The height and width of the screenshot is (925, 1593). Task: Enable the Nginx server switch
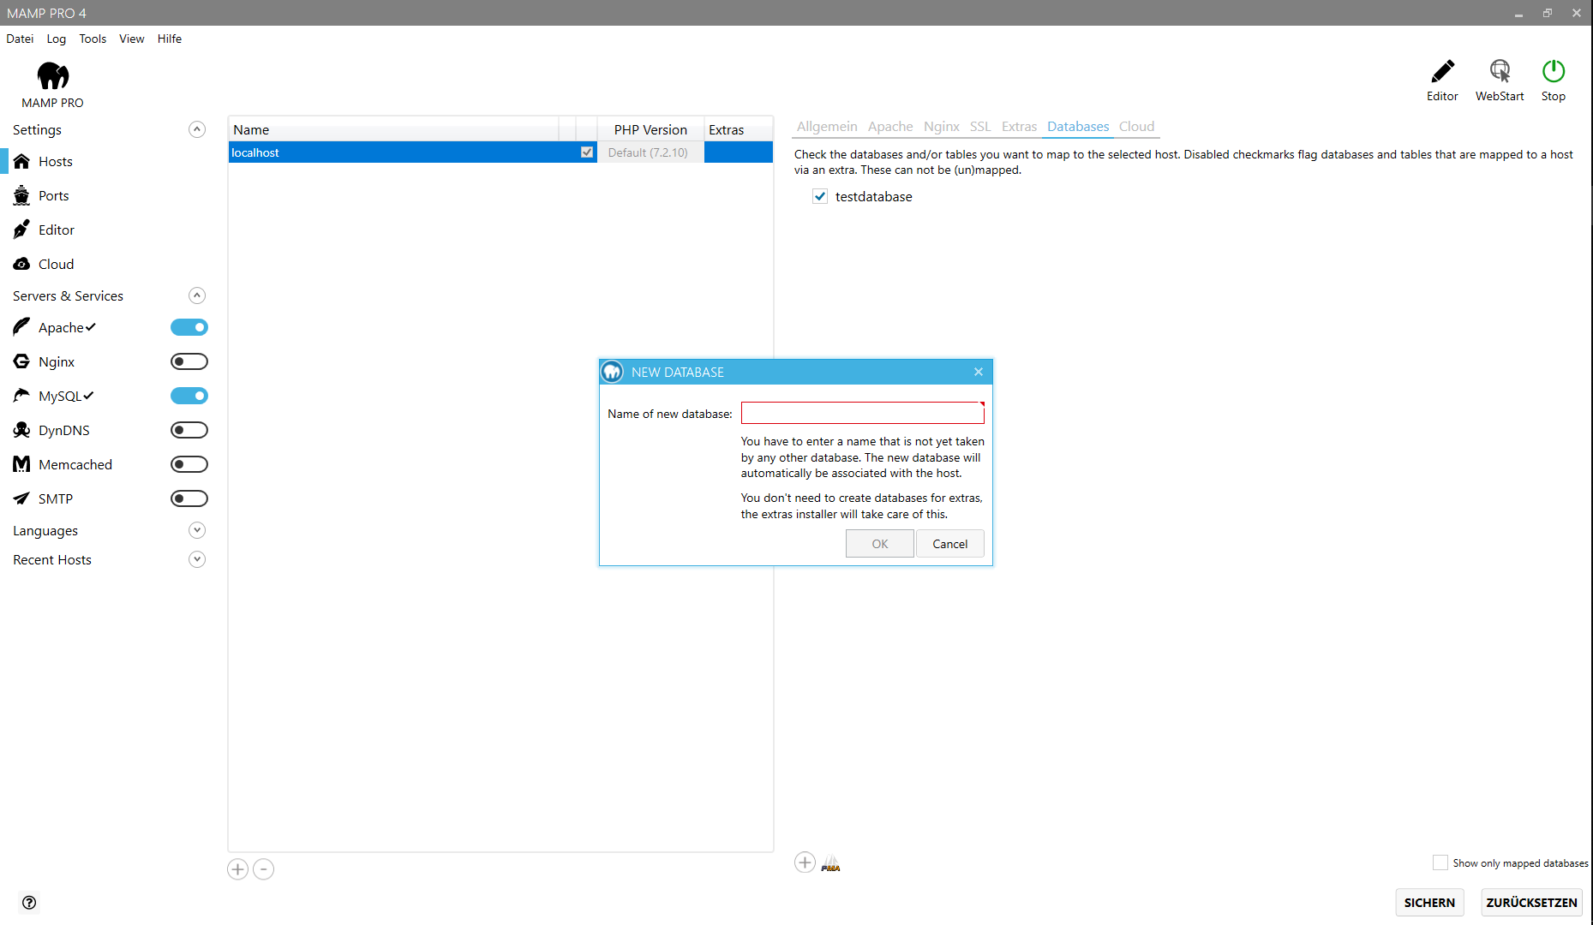tap(189, 361)
